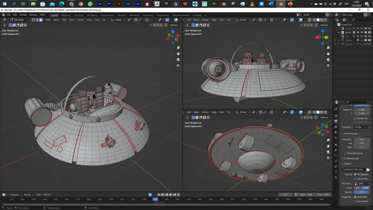Viewport: 373px width, 210px height.
Task: Adjust the JPEG Quality slider
Action: (362, 192)
